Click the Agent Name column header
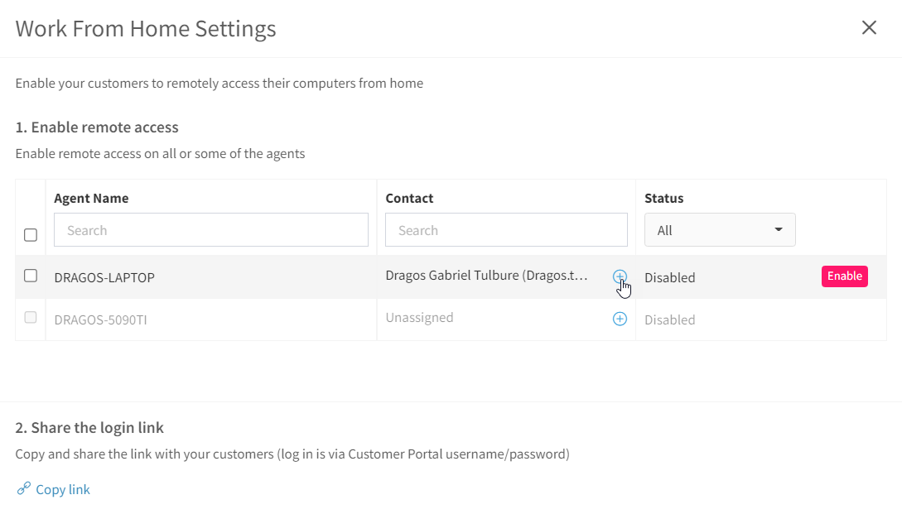This screenshot has width=902, height=514. (91, 199)
